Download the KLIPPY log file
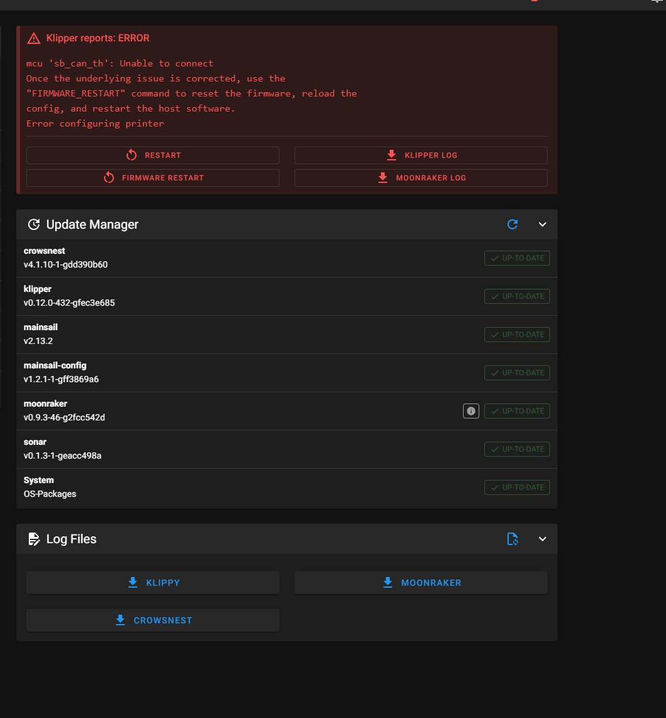Screen dimensions: 666x718 152,583
